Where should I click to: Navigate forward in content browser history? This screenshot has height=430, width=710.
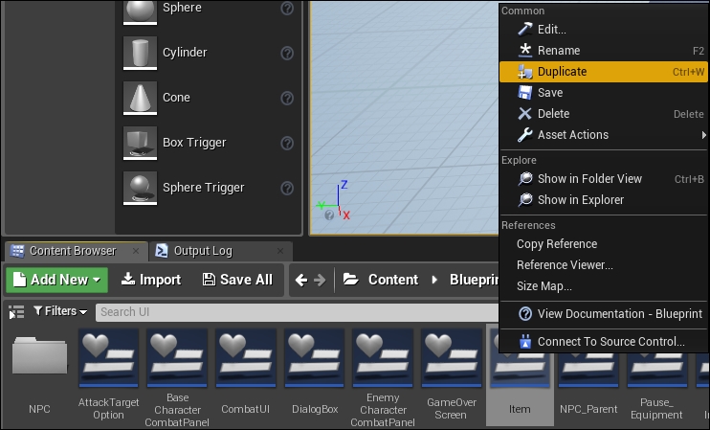(x=320, y=280)
